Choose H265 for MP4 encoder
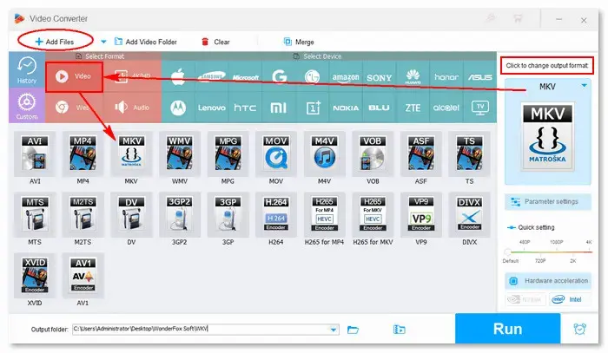Screen dimensions: 608x353 pos(324,215)
